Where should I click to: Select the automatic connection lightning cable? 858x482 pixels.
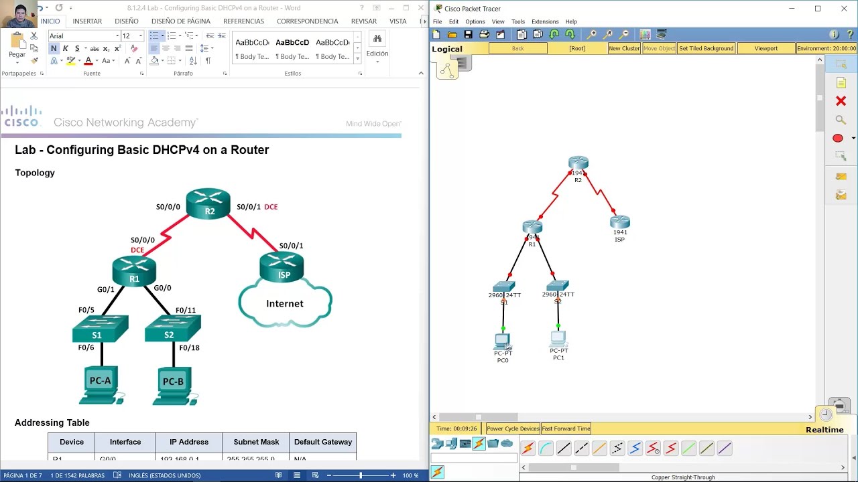[x=528, y=449]
